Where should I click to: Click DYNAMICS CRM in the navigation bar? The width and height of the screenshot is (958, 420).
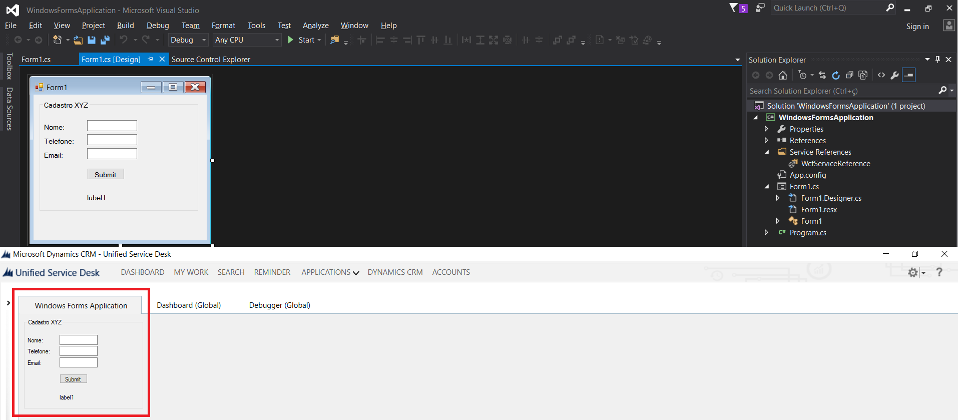click(x=395, y=272)
